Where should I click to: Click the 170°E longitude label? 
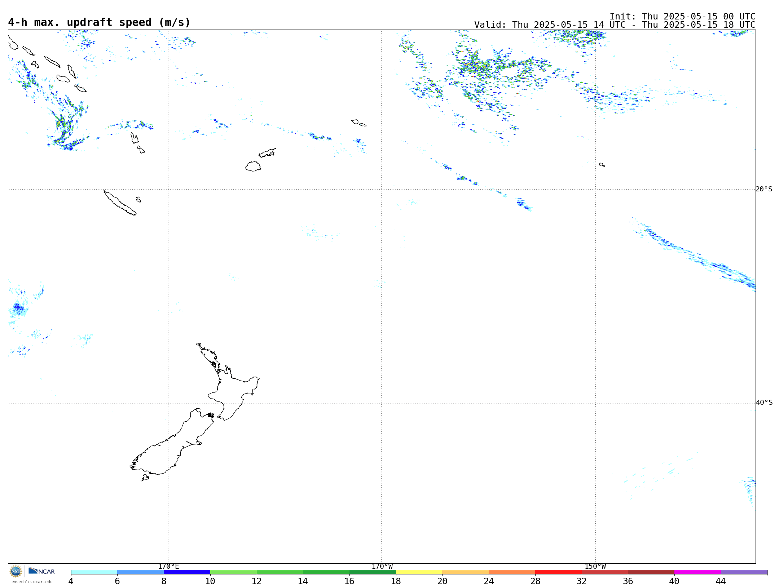click(x=168, y=566)
